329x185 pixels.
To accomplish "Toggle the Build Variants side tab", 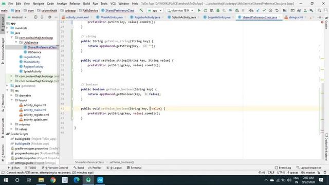I will point(3,127).
